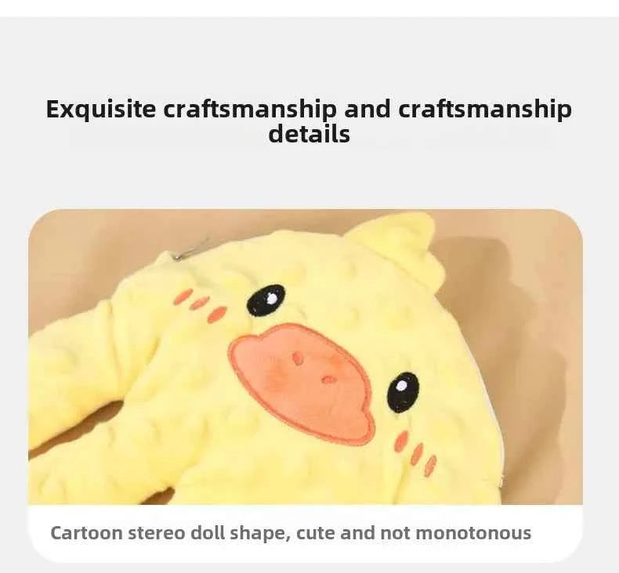Click the white caption card below the photo
The image size is (619, 573).
305,534
